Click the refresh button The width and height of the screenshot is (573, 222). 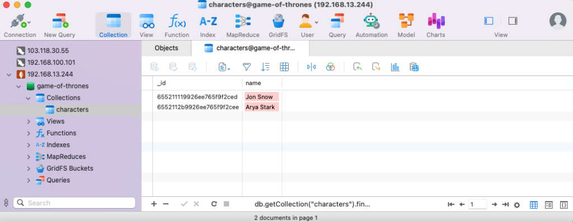214,204
